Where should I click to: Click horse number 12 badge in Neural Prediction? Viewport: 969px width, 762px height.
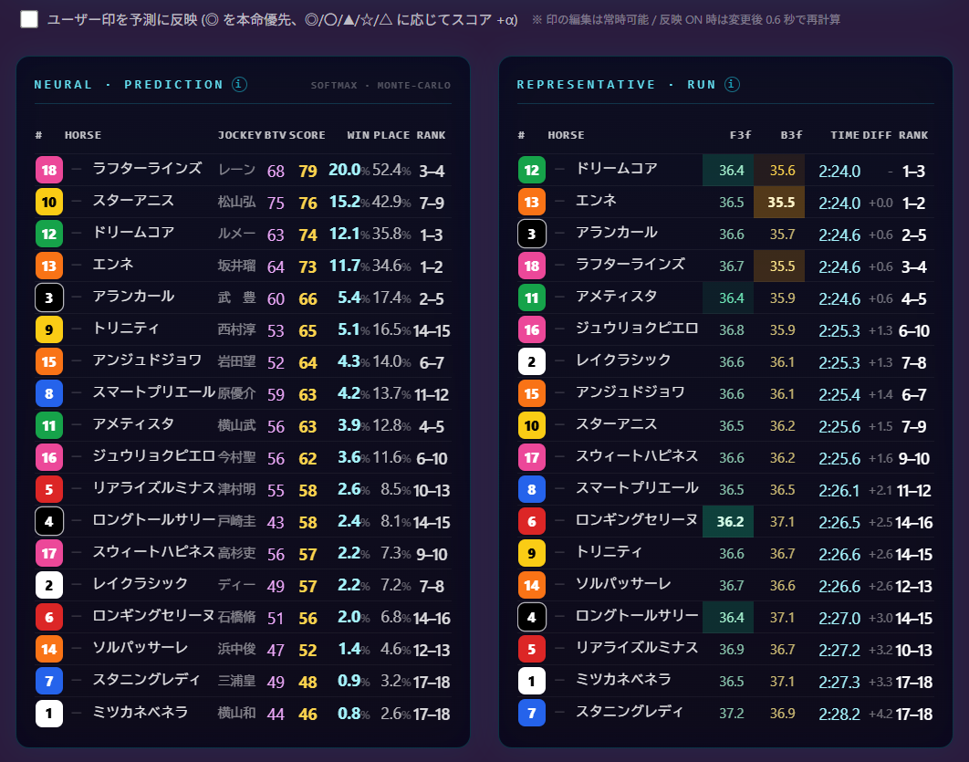[49, 235]
